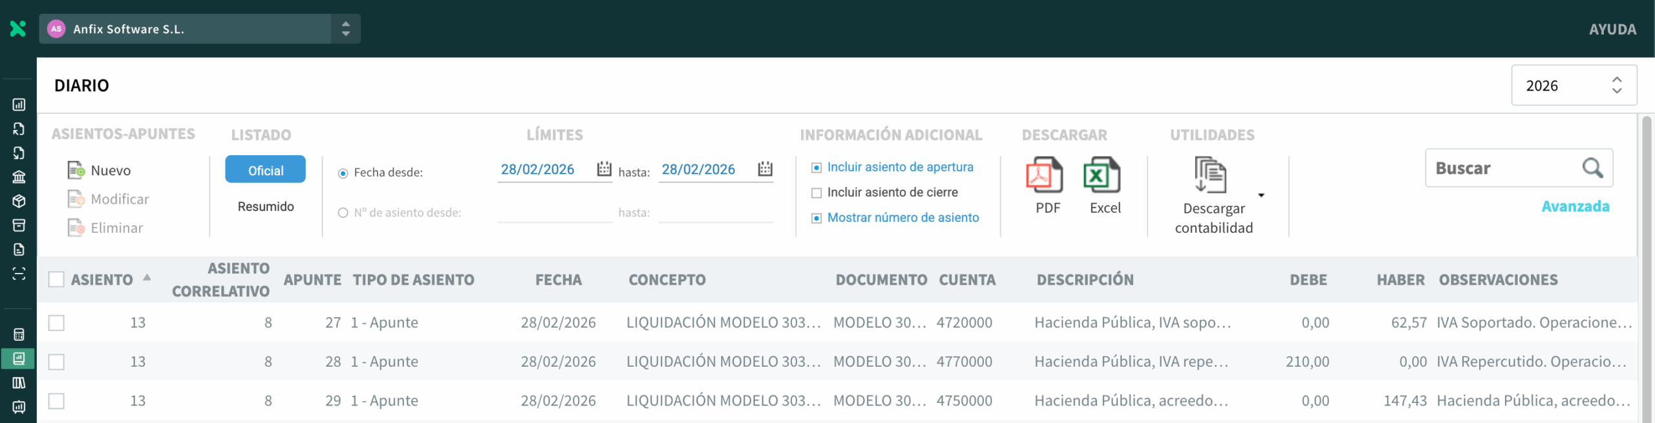Open the Anfix Software S.L. company selector

tap(200, 29)
